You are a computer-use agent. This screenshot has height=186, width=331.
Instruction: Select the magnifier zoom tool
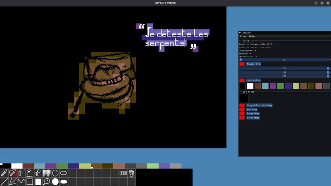(47, 182)
